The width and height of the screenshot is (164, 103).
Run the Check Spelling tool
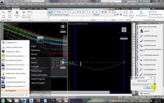click(x=24, y=15)
